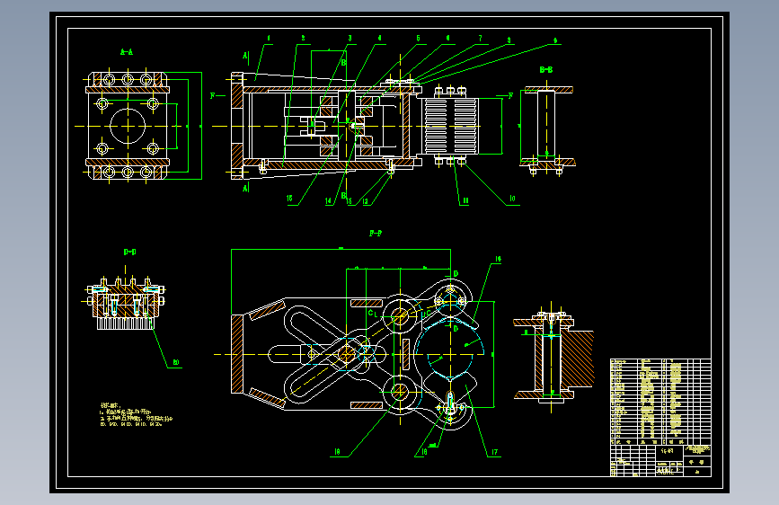The image size is (779, 505).
Task: Click the F-F section view label
Action: [x=376, y=233]
